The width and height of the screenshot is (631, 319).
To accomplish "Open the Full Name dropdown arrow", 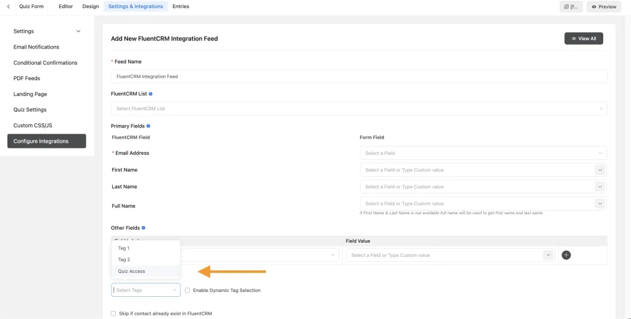I will 600,204.
